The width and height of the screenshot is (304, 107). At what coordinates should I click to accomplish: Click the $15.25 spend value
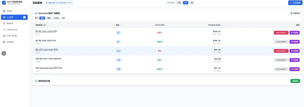(x=217, y=68)
